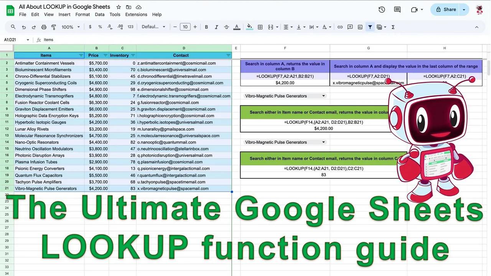The width and height of the screenshot is (491, 276).
Task: Open version history from the clock icon
Action: point(382,9)
